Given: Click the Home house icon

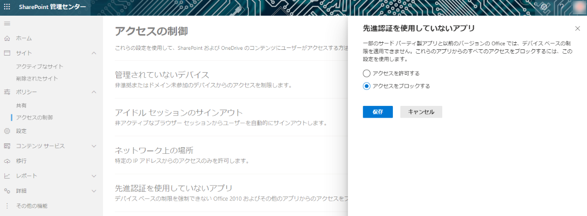Looking at the screenshot, I should click(x=7, y=38).
